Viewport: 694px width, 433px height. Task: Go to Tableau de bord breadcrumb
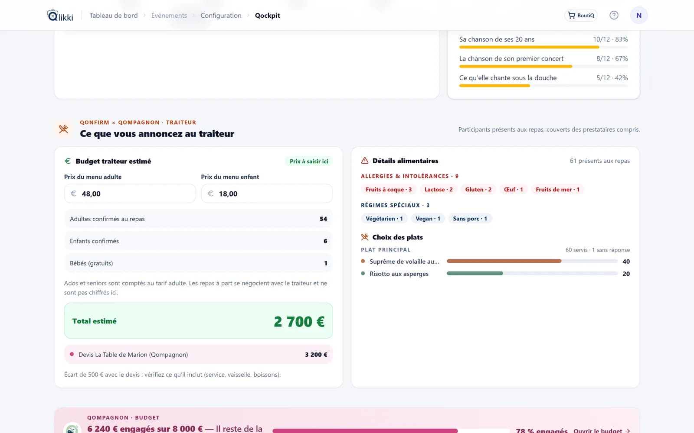tap(114, 16)
